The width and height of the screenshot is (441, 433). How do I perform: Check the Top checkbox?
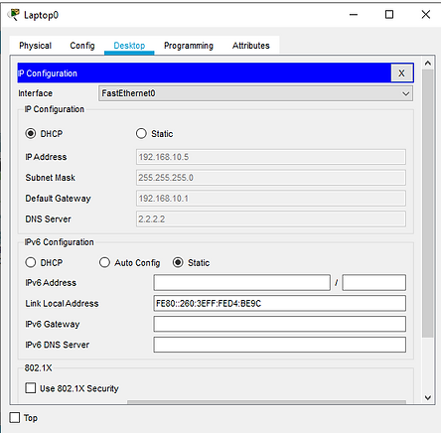pyautogui.click(x=15, y=417)
